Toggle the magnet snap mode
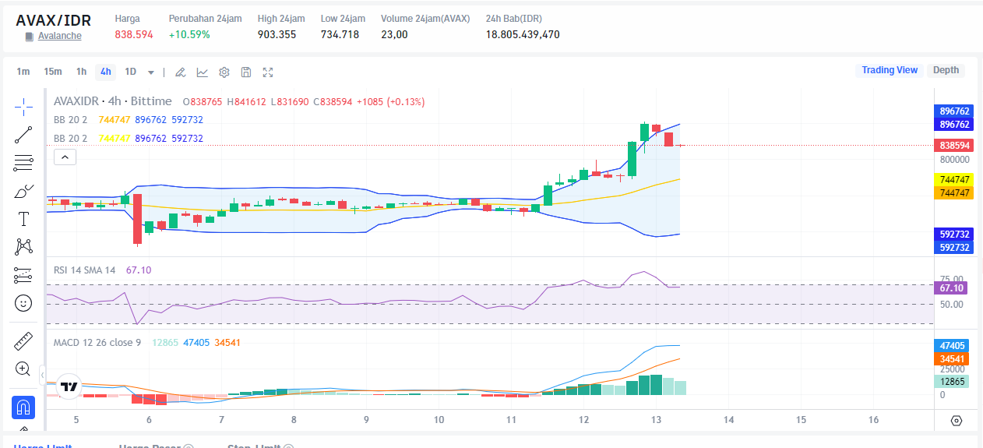This screenshot has width=983, height=448. (x=23, y=407)
